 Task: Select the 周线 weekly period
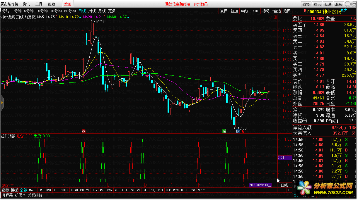click(x=92, y=11)
